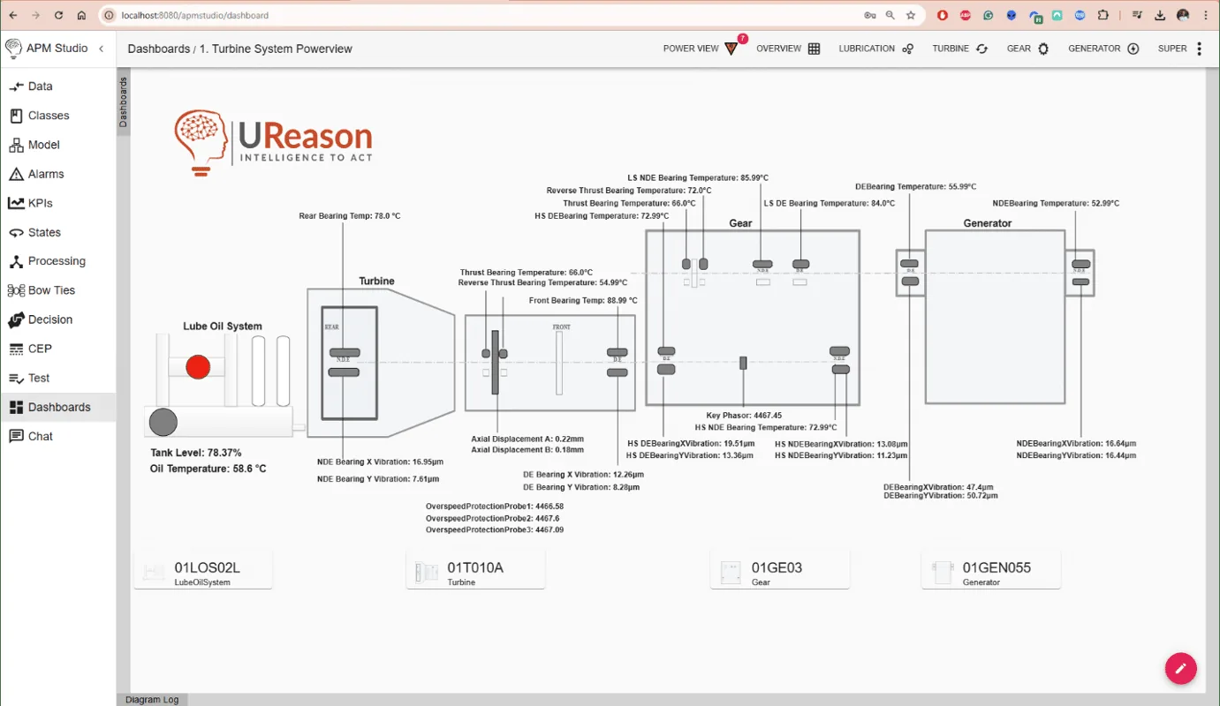Screen dimensions: 1220x706
Task: Collapse the APM Studio sidebar chevron
Action: coord(101,49)
